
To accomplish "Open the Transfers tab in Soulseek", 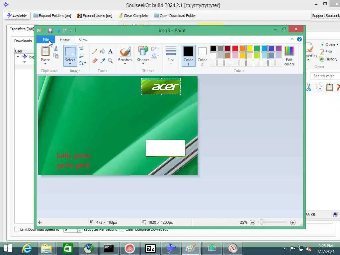I will tap(22, 29).
